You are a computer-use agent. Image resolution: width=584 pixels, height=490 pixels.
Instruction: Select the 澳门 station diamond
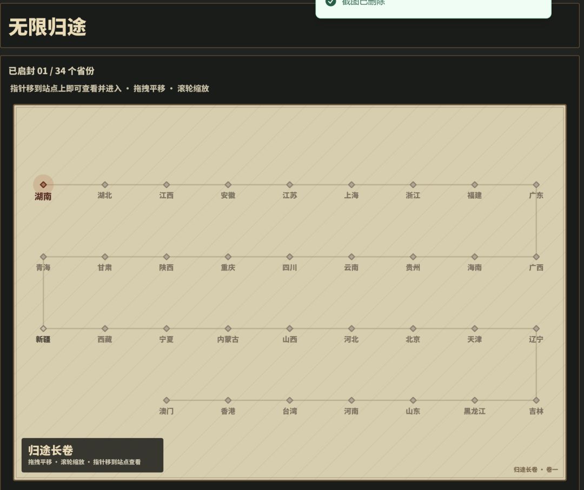(x=167, y=400)
